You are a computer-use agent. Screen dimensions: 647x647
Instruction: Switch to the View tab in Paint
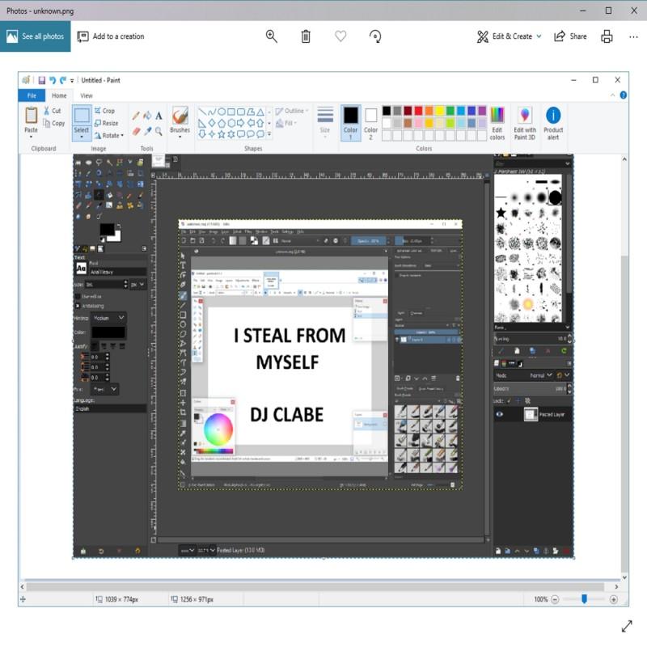85,95
